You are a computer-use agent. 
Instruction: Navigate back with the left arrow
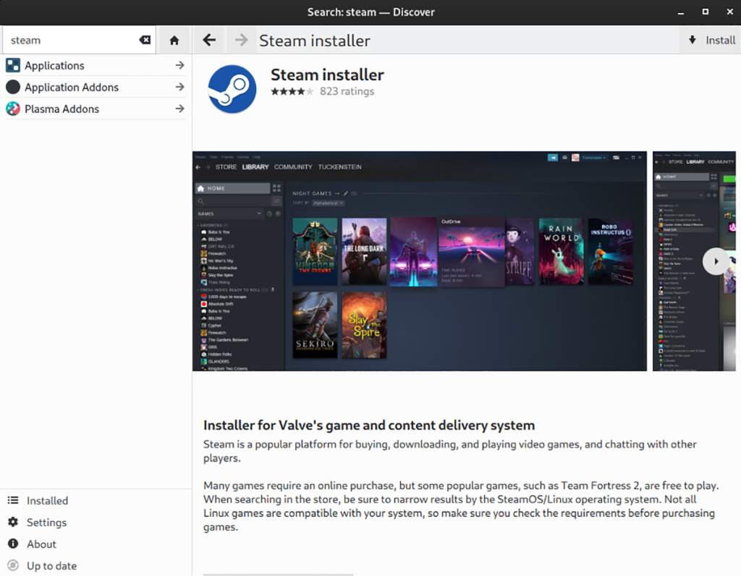coord(209,41)
